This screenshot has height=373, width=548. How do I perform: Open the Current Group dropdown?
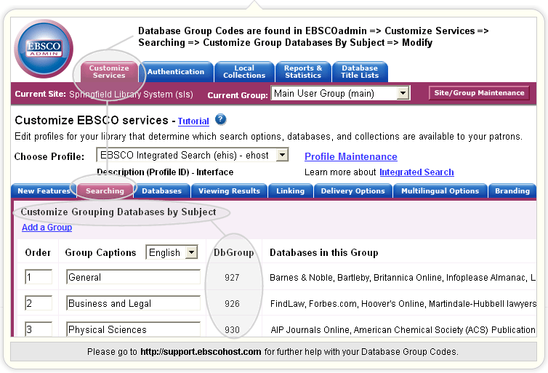(x=340, y=93)
